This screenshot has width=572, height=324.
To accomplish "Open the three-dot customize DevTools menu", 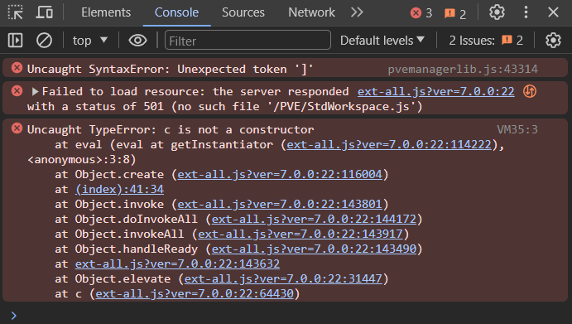I will click(x=526, y=12).
